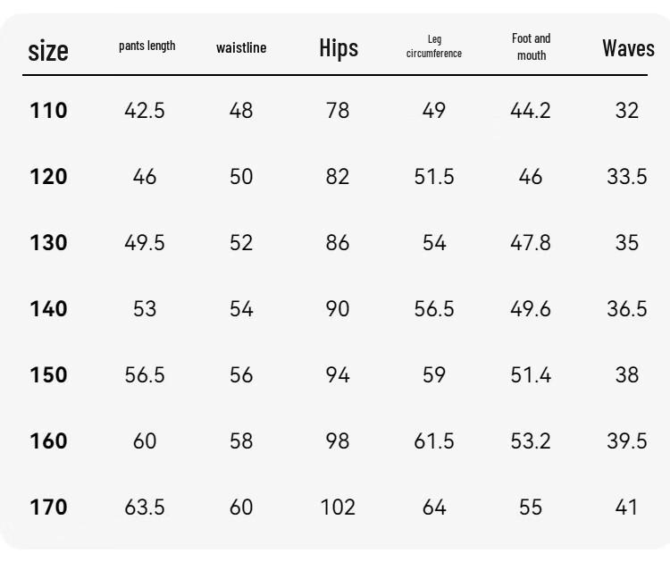Click the size 160 row label
670x562 pixels.
click(x=48, y=440)
